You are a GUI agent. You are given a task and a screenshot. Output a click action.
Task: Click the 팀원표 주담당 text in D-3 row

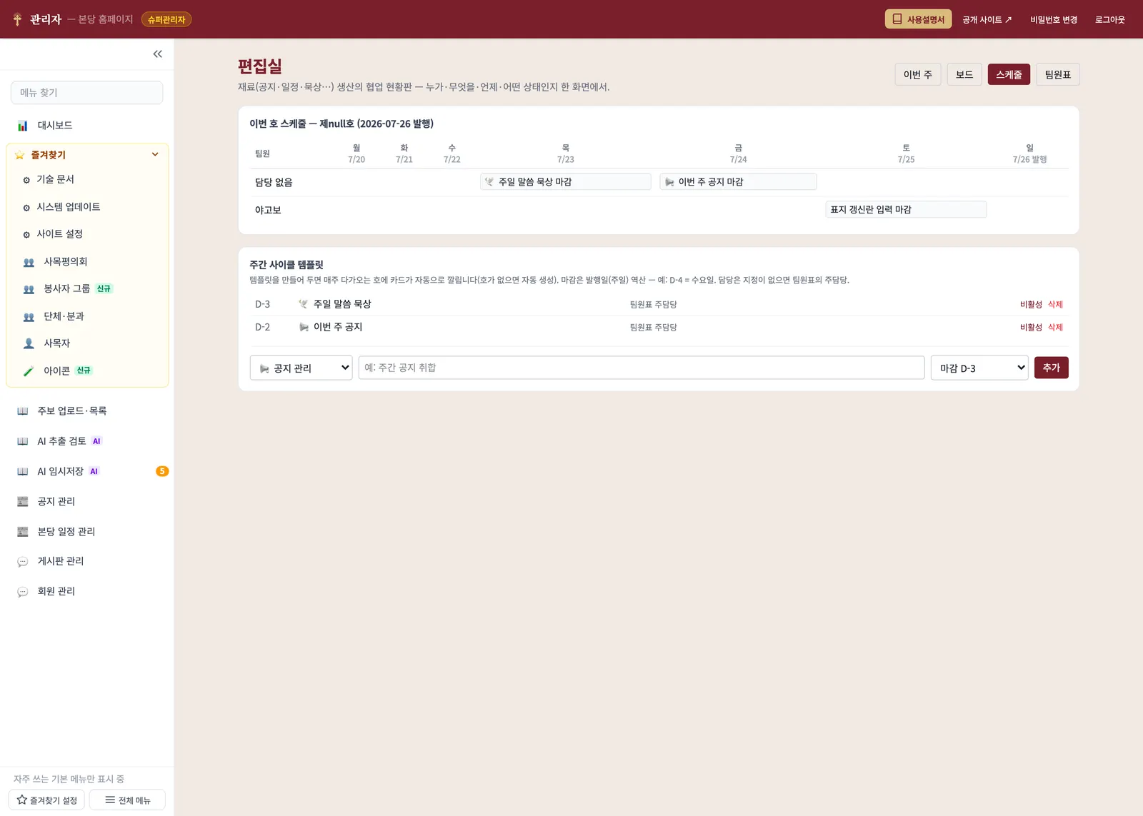coord(653,305)
